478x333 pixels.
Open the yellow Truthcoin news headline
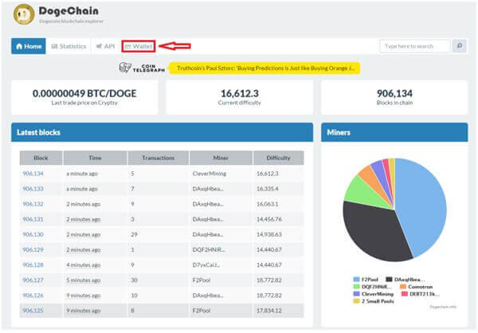pos(264,69)
